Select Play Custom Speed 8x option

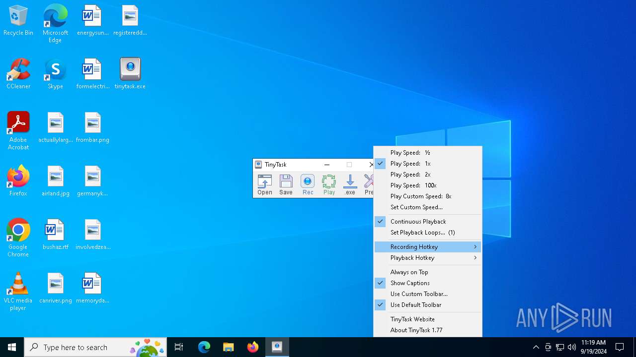coord(428,196)
